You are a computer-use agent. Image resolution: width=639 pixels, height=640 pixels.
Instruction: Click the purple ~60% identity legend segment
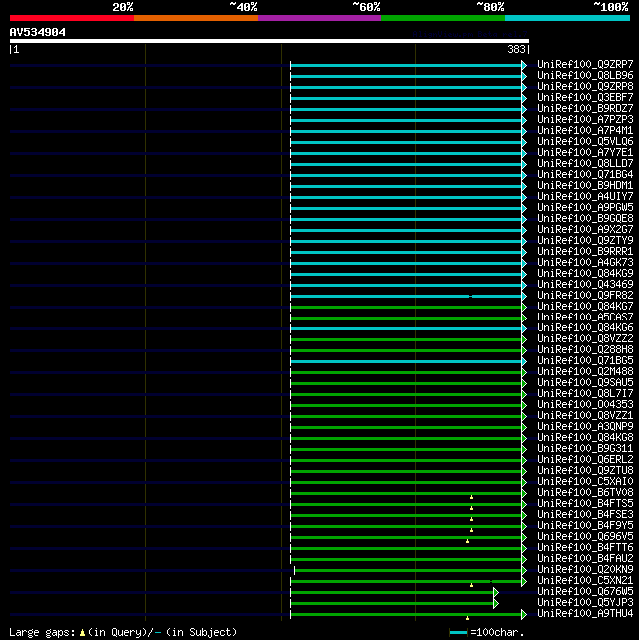[x=319, y=18]
